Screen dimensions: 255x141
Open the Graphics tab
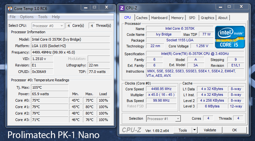tap(207, 18)
